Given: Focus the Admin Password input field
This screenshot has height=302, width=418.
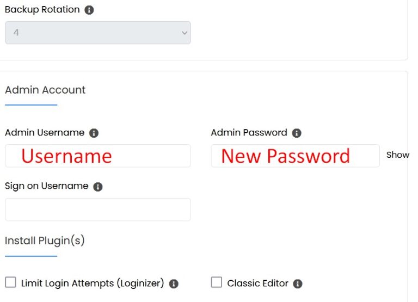Looking at the screenshot, I should tap(295, 156).
